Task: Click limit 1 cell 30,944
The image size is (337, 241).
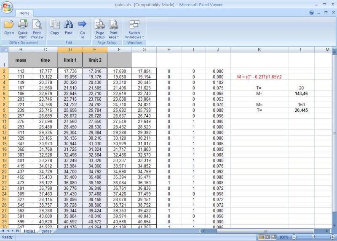Action: (x=70, y=144)
